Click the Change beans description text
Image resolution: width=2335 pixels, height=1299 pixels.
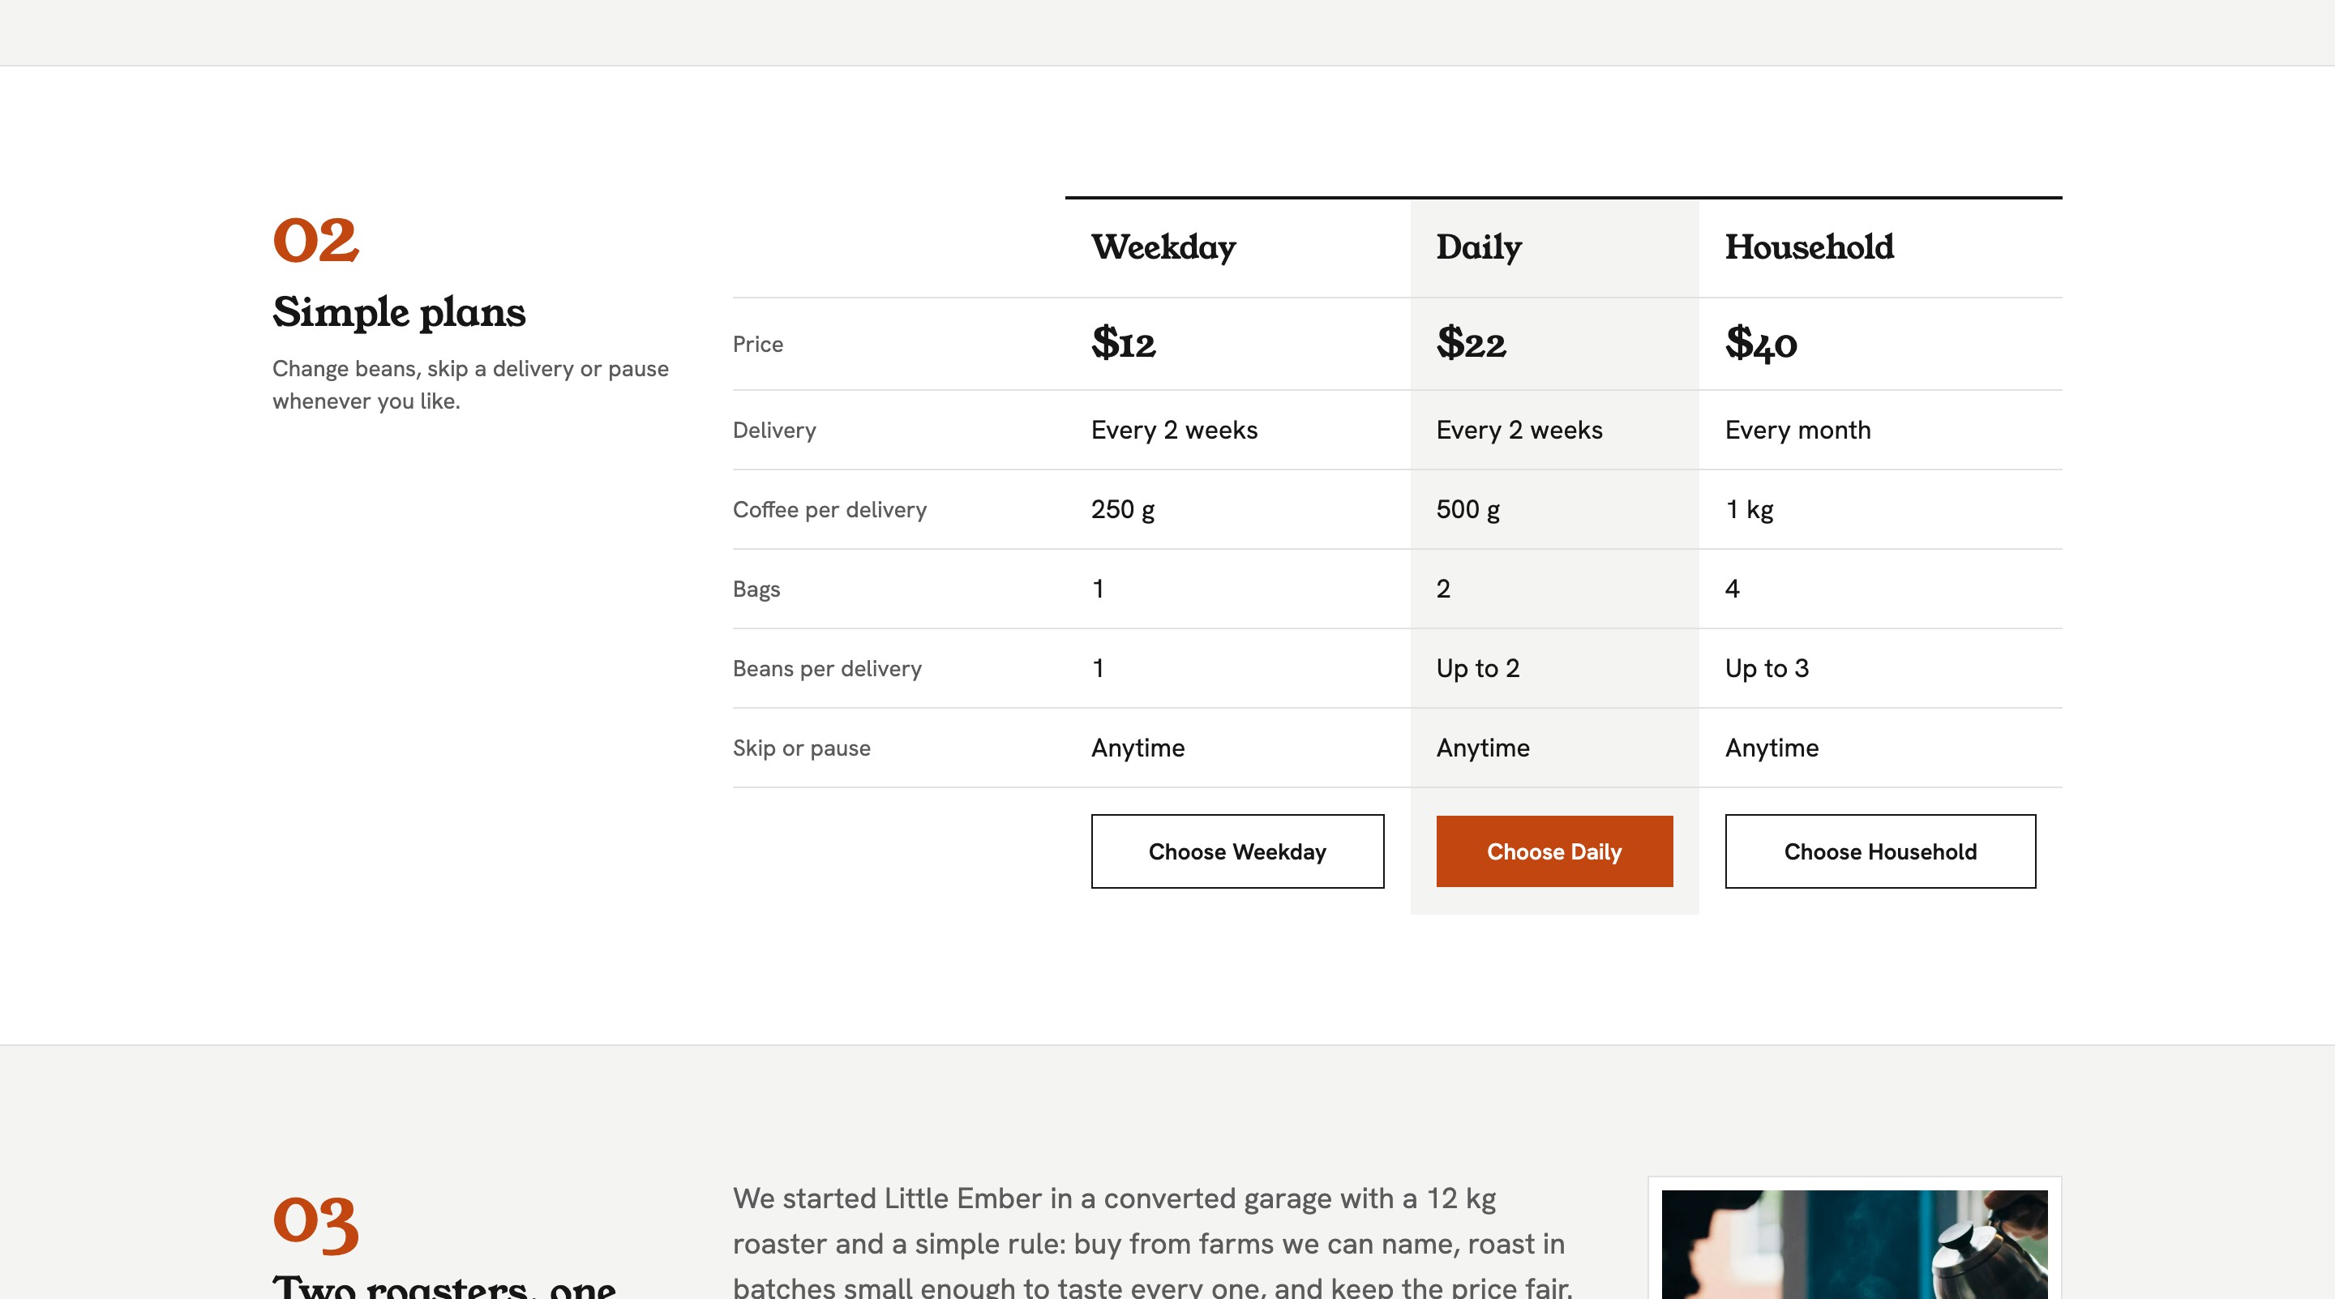click(x=470, y=385)
